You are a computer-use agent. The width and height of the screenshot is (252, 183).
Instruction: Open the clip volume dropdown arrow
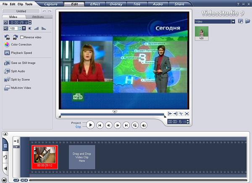point(24,29)
